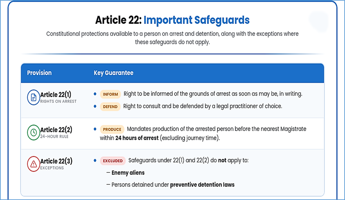The height and width of the screenshot is (200, 345).
Task: Click the PRODUCE badge
Action: [x=112, y=129]
